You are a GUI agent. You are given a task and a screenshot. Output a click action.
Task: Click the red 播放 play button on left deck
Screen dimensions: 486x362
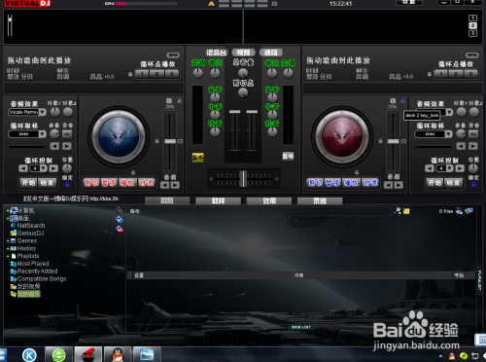tap(127, 183)
